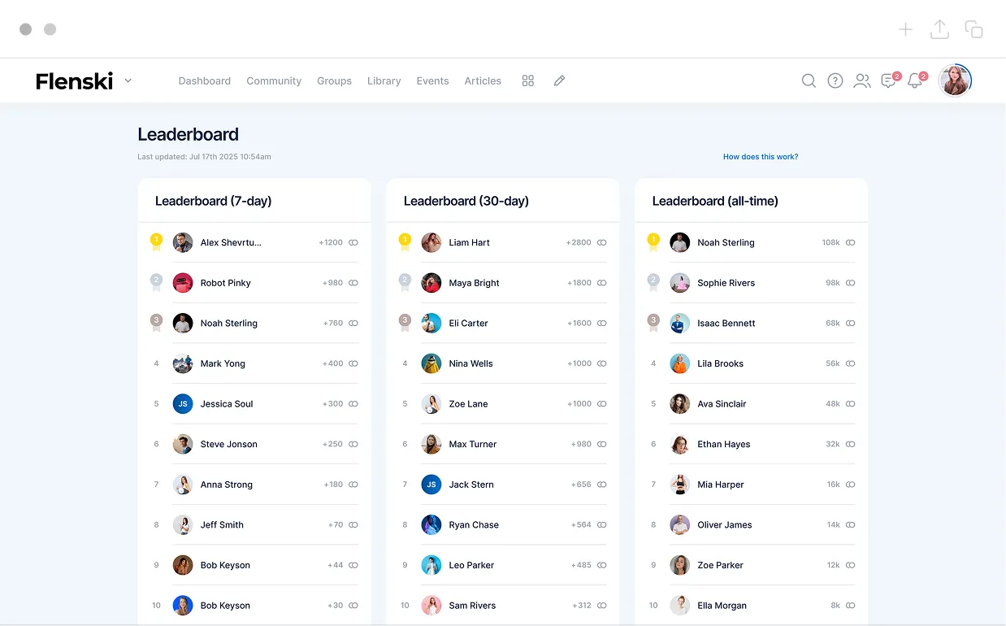The height and width of the screenshot is (626, 1006).
Task: Click the points icon beside Liam Hart's +2800
Action: point(602,242)
